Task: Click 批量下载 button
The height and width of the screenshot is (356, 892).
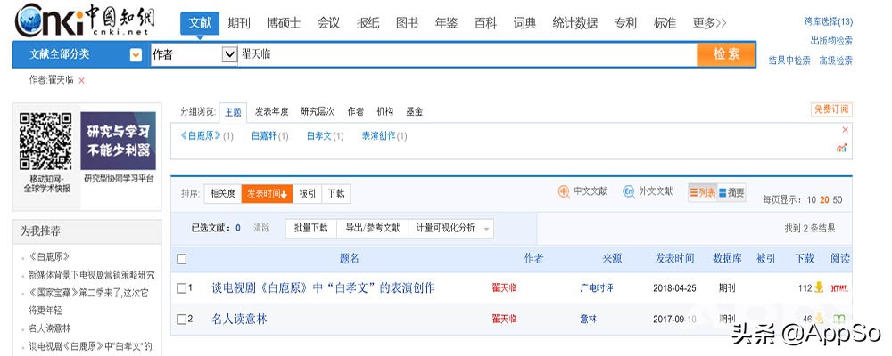Action: point(311,228)
